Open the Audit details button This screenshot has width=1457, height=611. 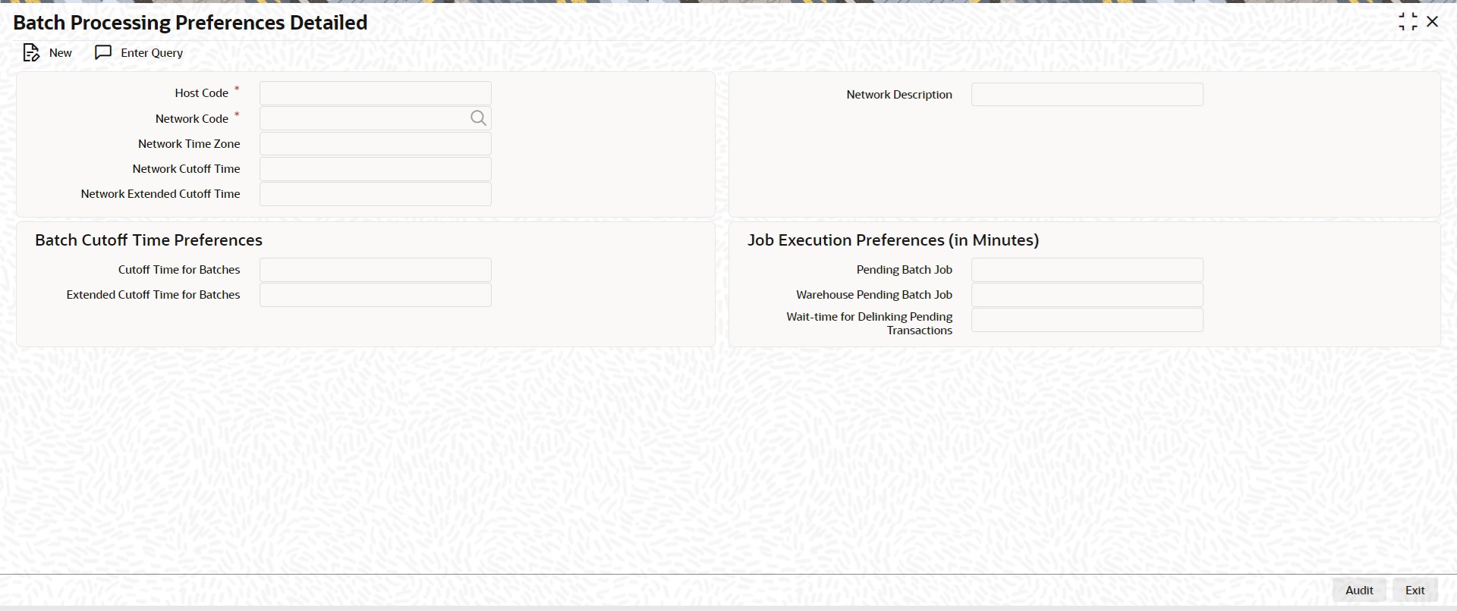pyautogui.click(x=1359, y=590)
